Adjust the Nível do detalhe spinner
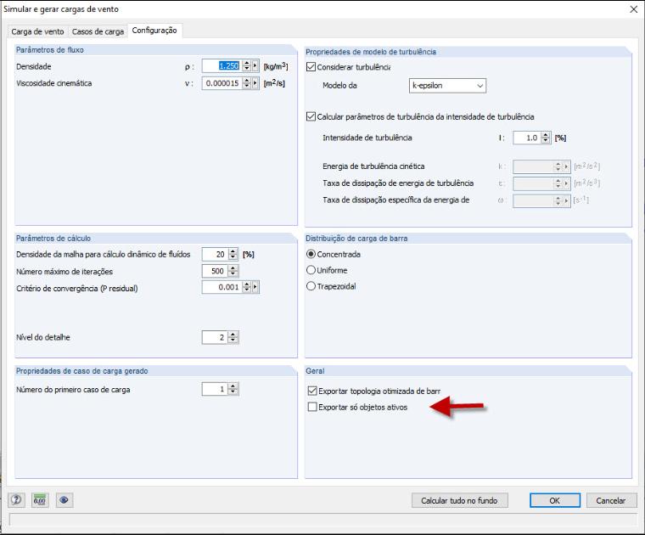Screen dimensions: 645x535 233,337
